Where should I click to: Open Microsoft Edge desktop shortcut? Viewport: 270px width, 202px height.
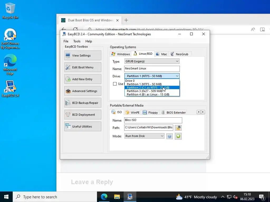pos(10,65)
